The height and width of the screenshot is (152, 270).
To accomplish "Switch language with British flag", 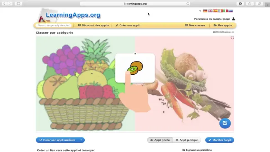I will (210, 11).
